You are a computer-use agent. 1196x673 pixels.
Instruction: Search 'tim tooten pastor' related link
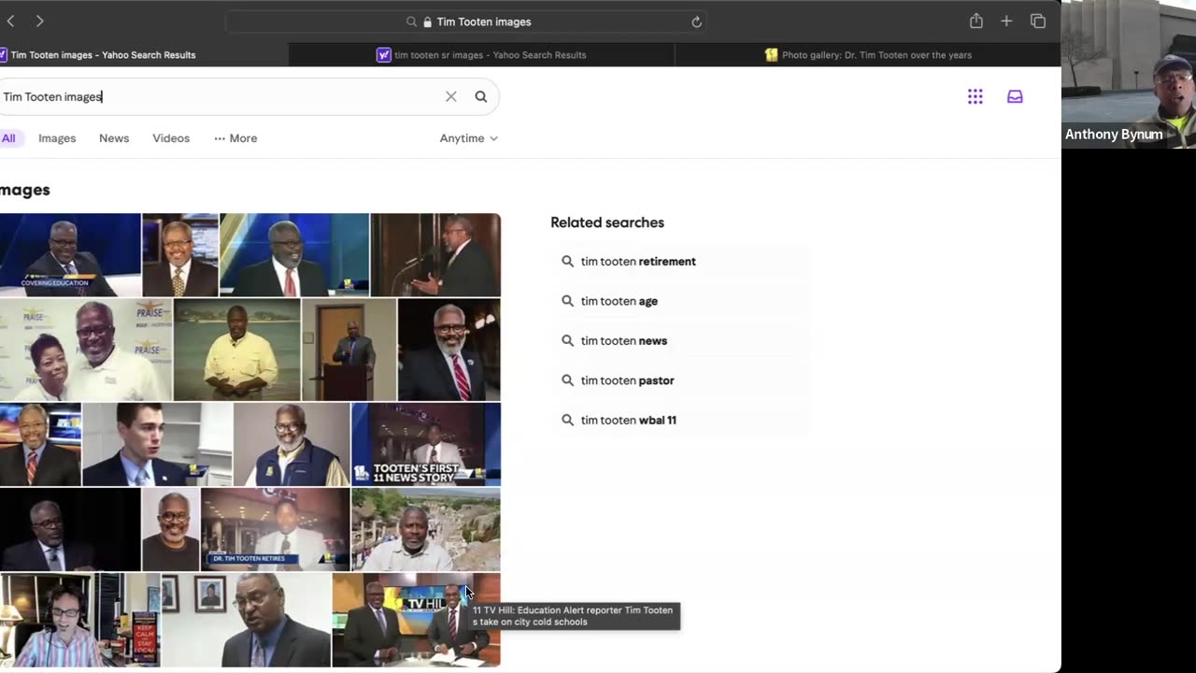628,380
